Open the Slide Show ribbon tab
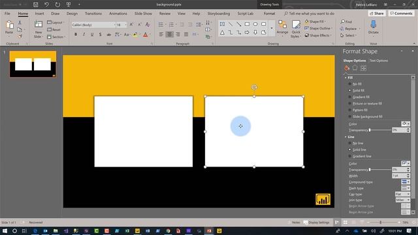This screenshot has width=418, height=235. (143, 13)
